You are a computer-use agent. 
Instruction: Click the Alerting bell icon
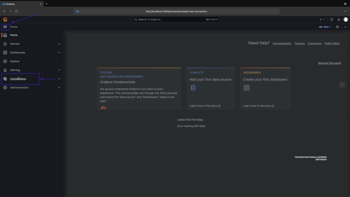5,70
